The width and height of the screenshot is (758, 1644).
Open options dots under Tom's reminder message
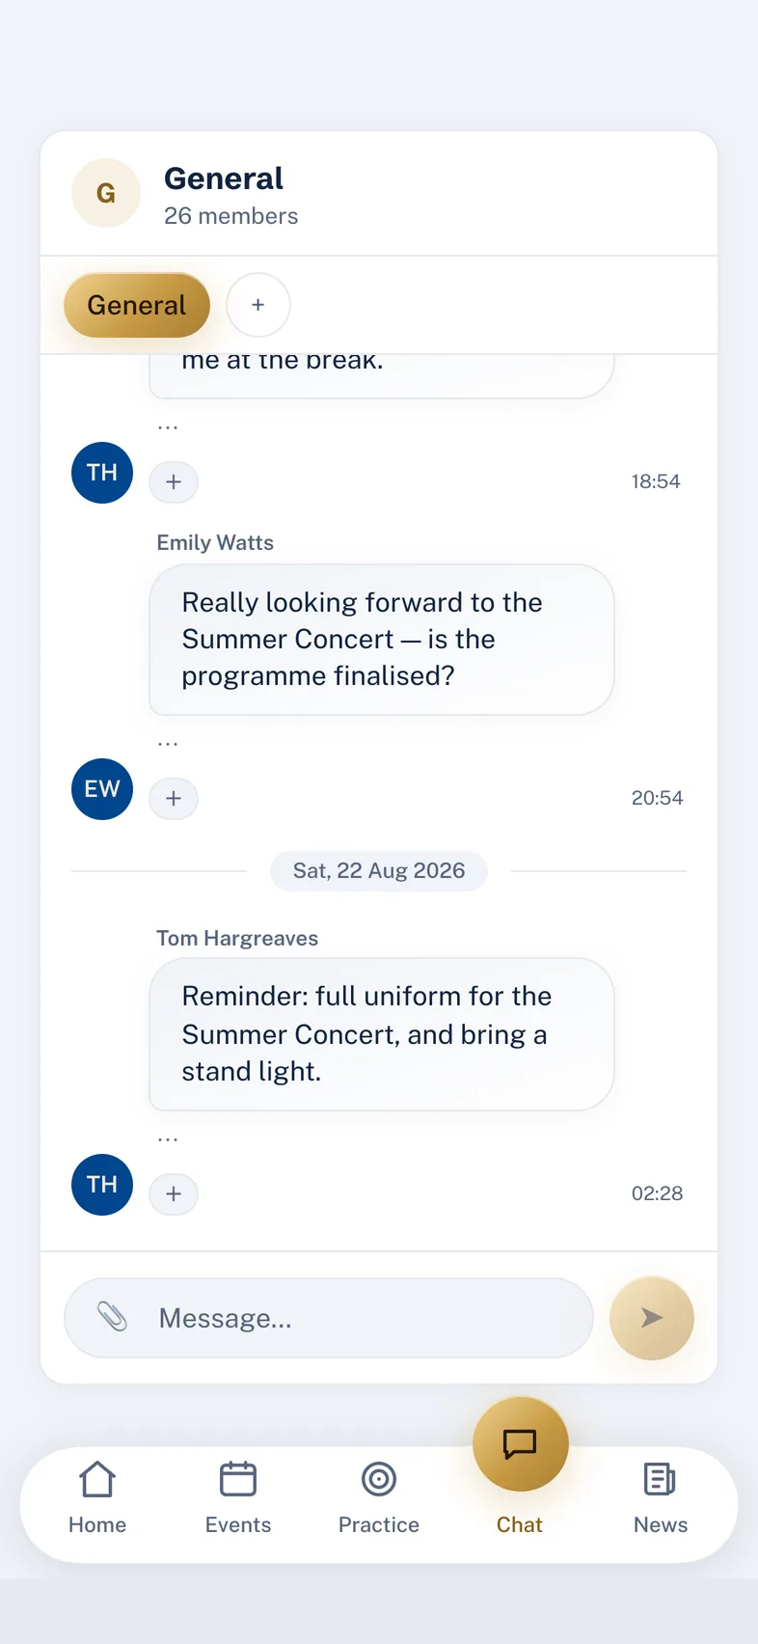(x=168, y=1140)
